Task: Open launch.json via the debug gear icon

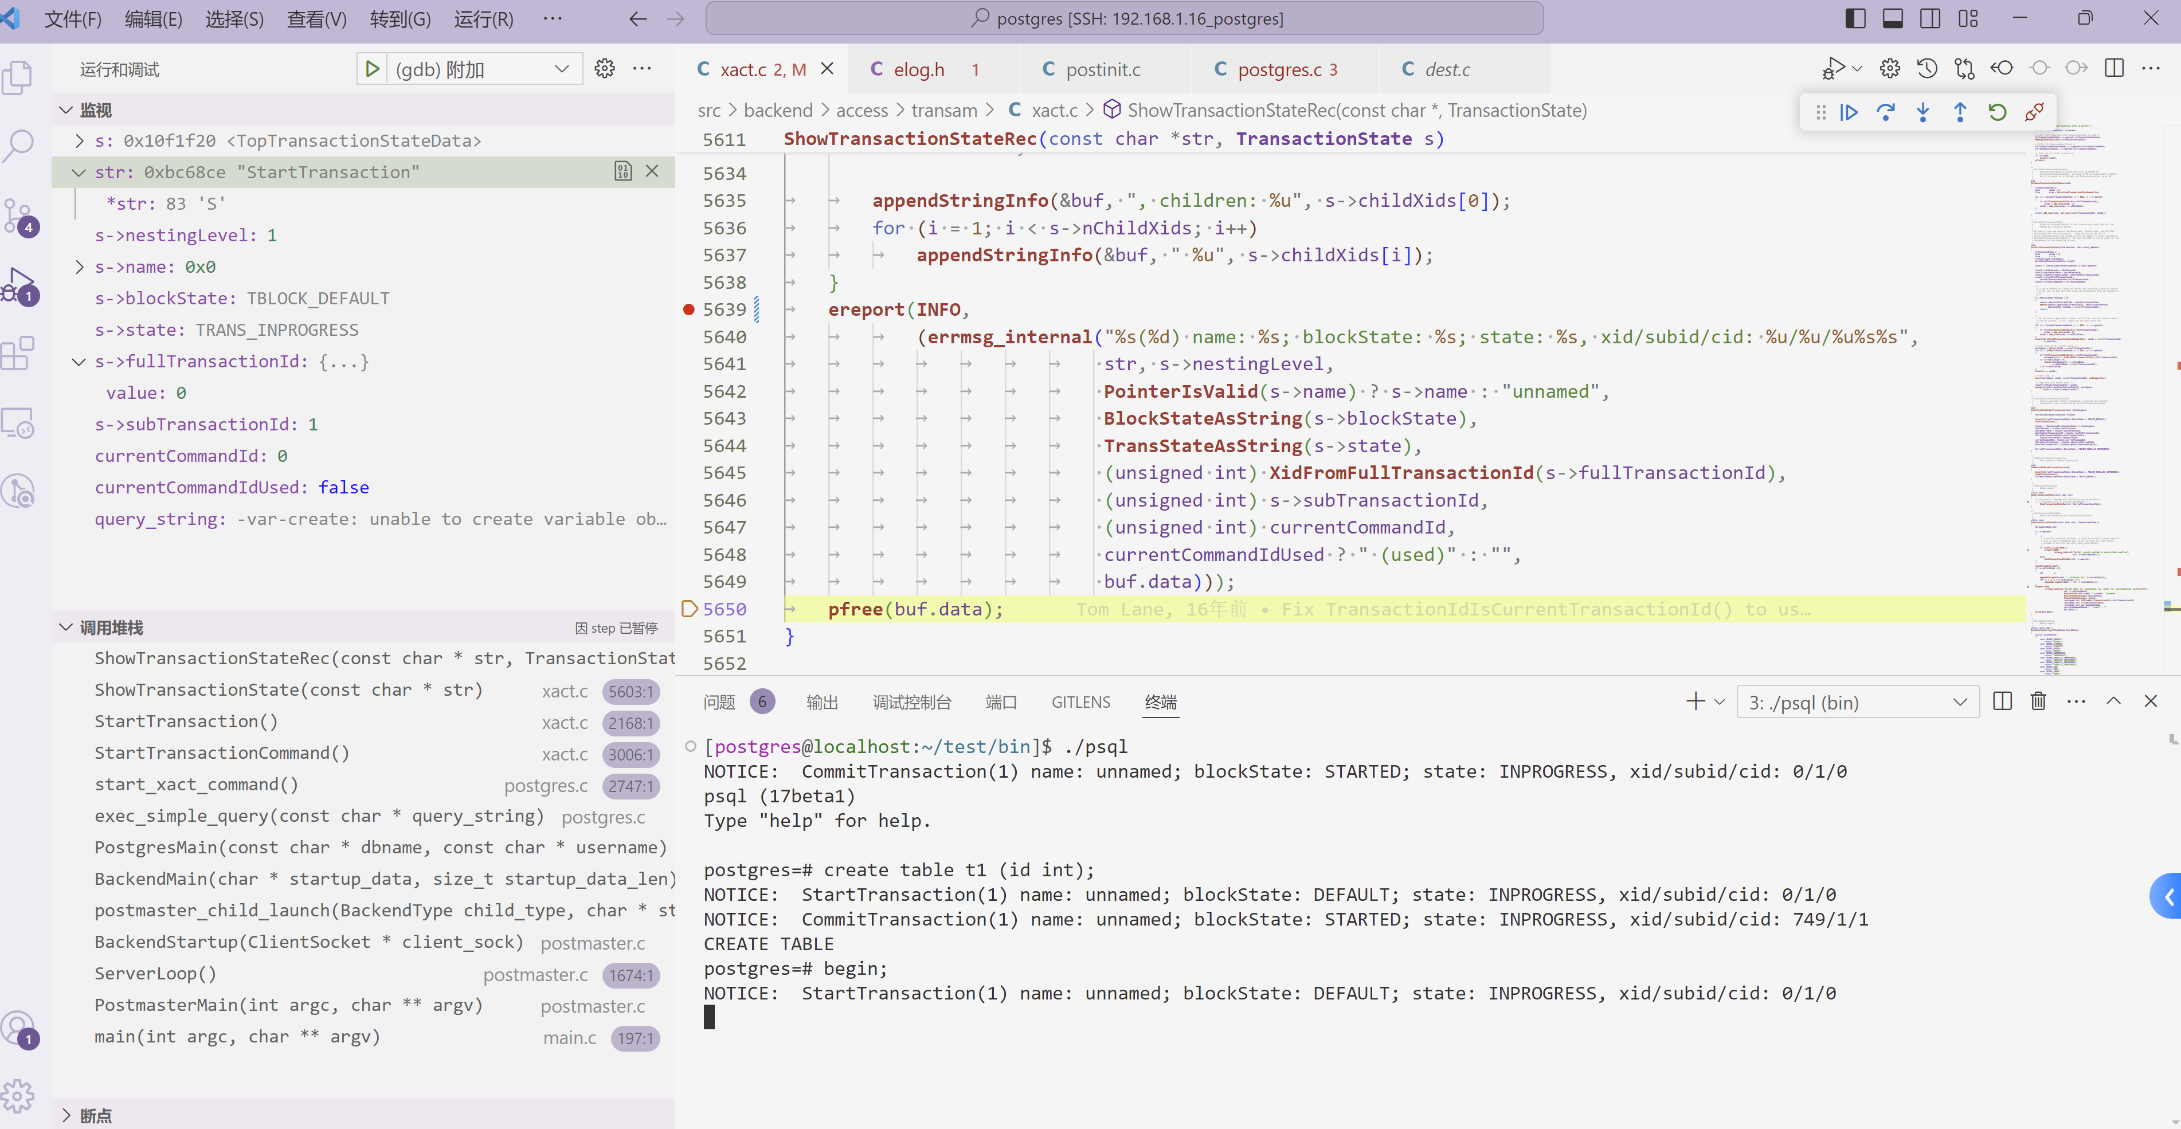Action: (605, 69)
